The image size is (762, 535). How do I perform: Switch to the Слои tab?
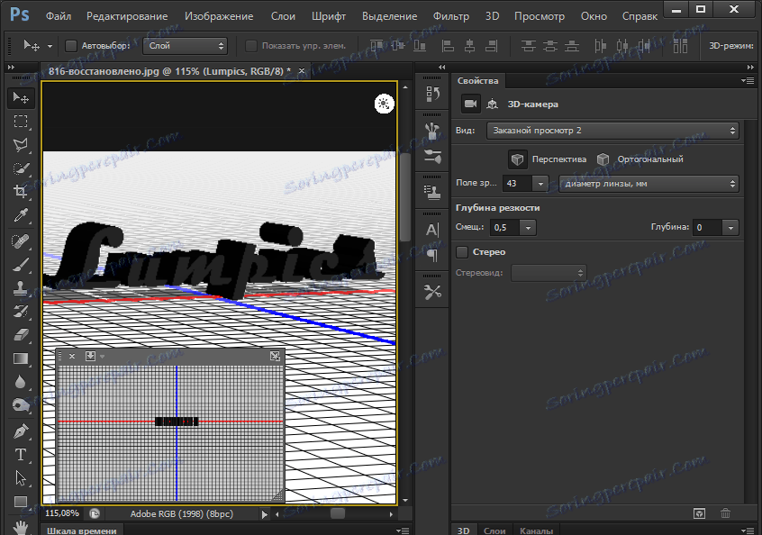click(494, 530)
